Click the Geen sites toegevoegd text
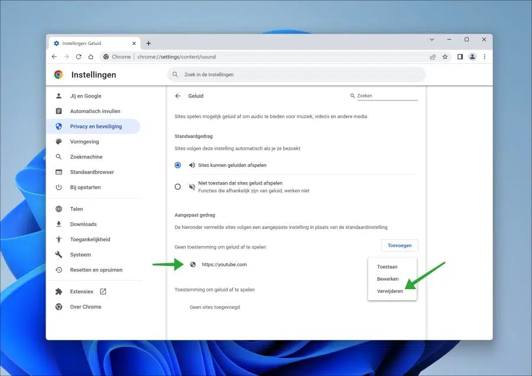Viewport: 532px width, 376px height. tap(215, 307)
